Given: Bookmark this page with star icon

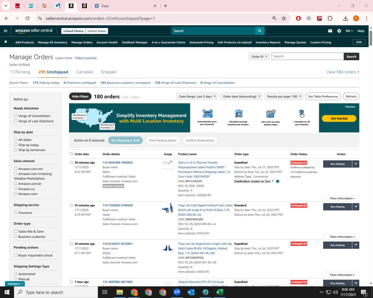Looking at the screenshot, I should (x=284, y=18).
